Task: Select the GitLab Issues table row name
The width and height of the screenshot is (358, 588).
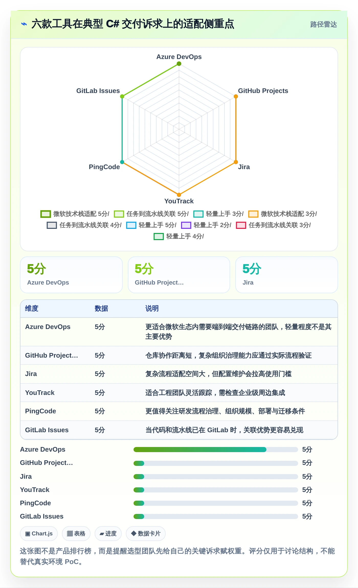Action: 47,430
